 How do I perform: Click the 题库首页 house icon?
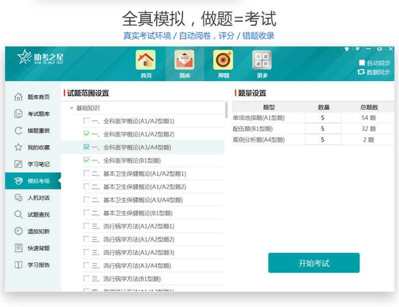click(x=18, y=97)
